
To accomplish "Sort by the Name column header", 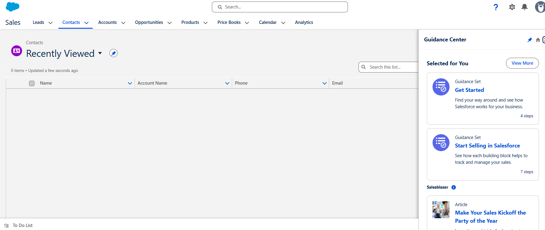I will pyautogui.click(x=46, y=83).
